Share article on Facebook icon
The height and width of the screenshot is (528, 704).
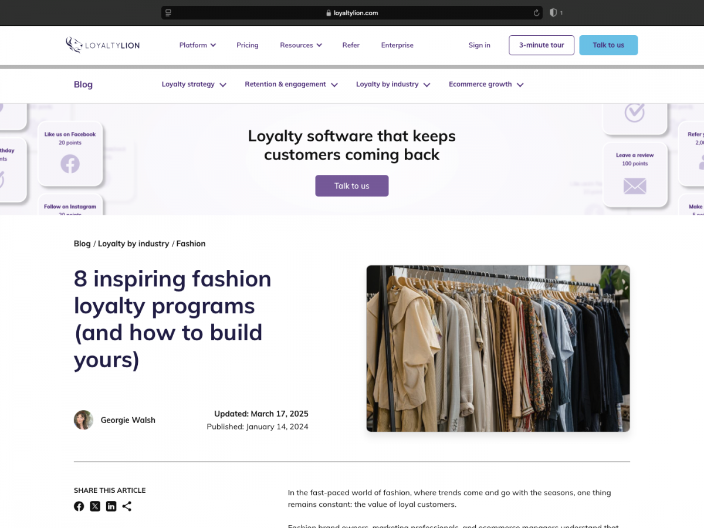(79, 506)
